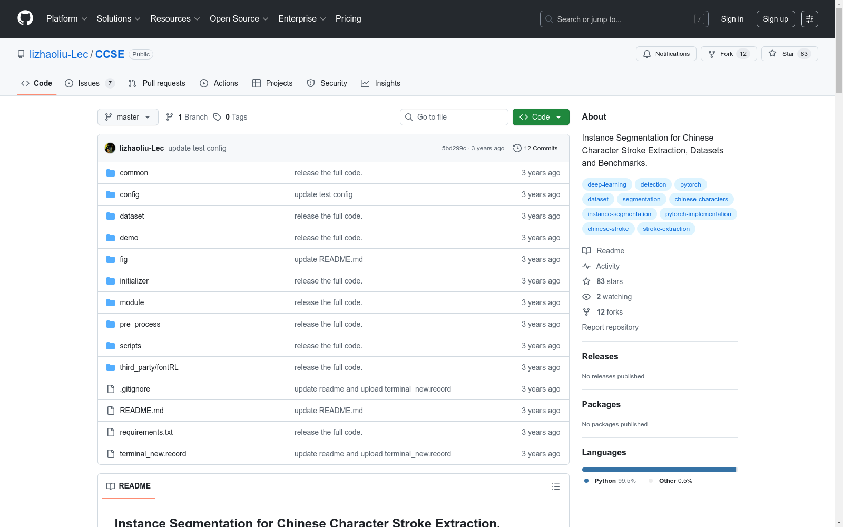
Task: Click the 5bd299c commit hash
Action: [454, 148]
